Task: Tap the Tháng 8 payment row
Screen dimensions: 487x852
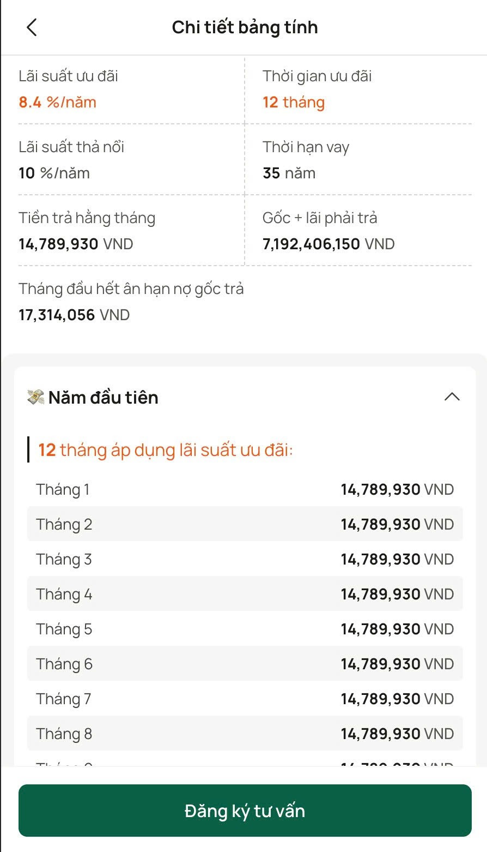Action: (x=245, y=734)
